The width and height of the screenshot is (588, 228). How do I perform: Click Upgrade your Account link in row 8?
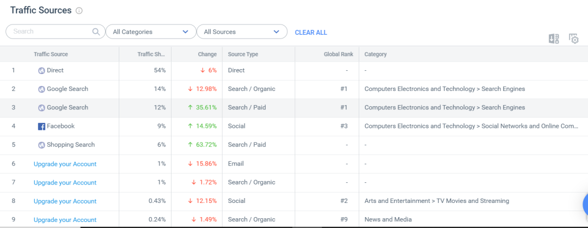65,201
